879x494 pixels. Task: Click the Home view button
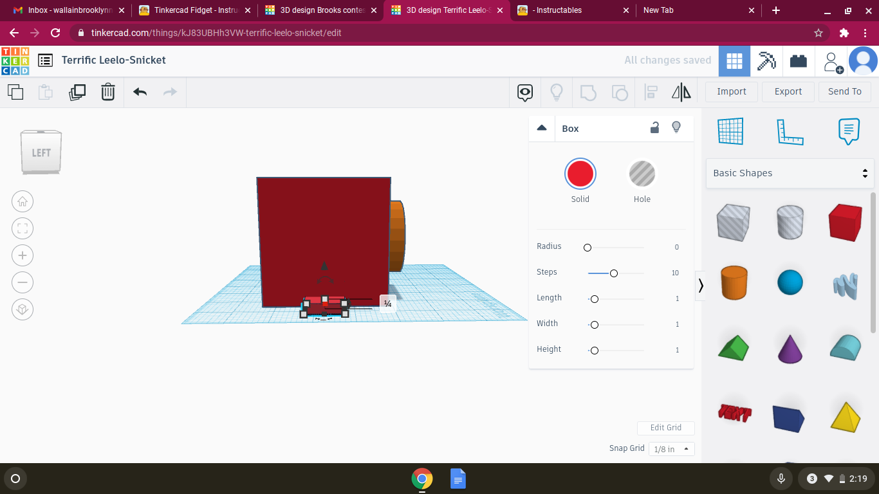tap(23, 201)
